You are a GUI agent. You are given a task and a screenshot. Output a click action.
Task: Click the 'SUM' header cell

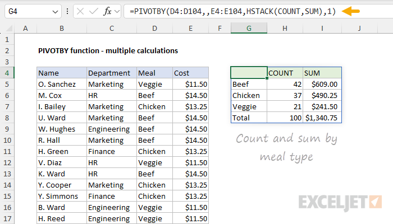pos(322,73)
